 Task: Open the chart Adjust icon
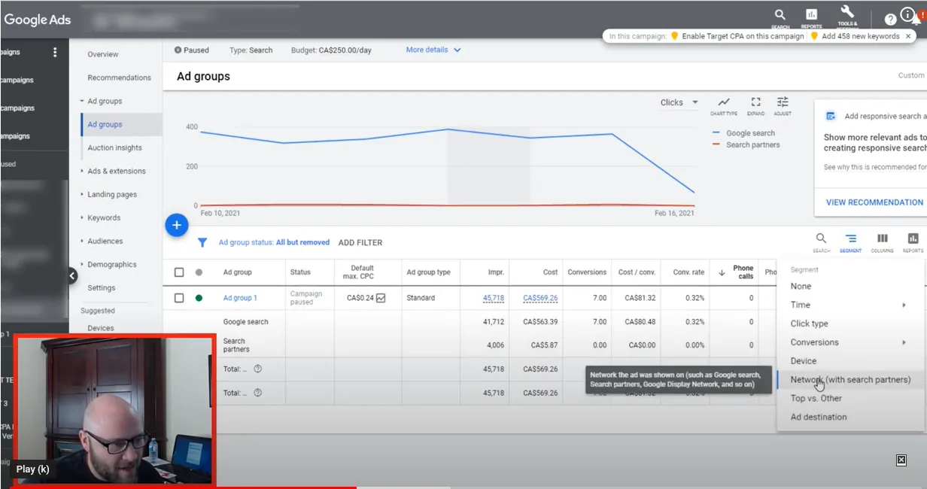coord(783,105)
